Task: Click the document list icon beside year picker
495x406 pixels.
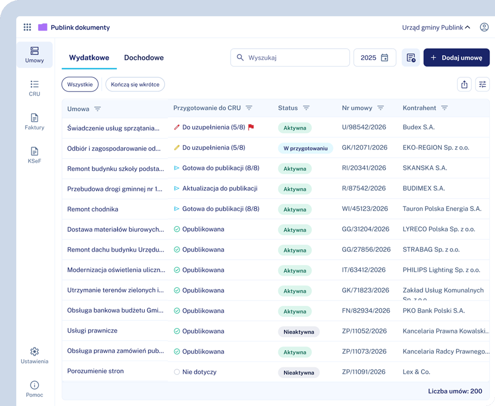Action: point(411,58)
